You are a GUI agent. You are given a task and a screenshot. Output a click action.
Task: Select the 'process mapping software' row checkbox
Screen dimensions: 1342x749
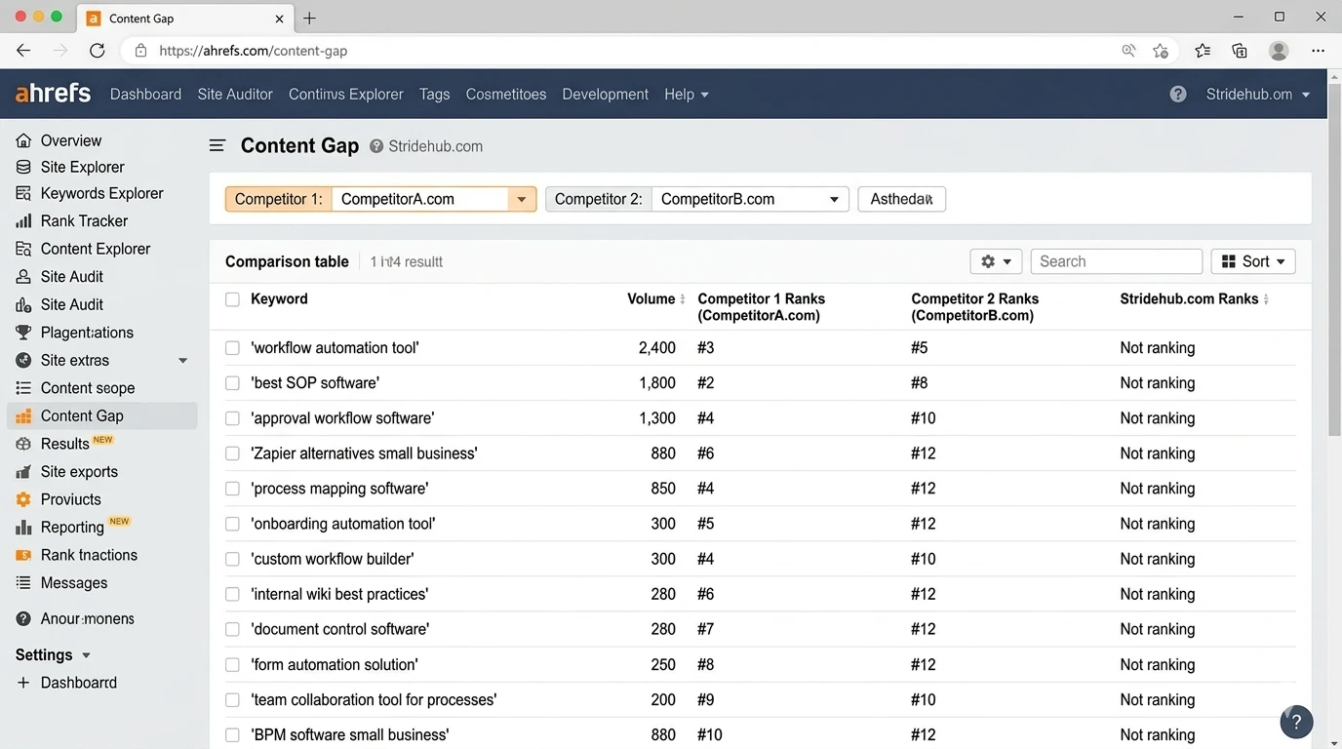point(232,489)
